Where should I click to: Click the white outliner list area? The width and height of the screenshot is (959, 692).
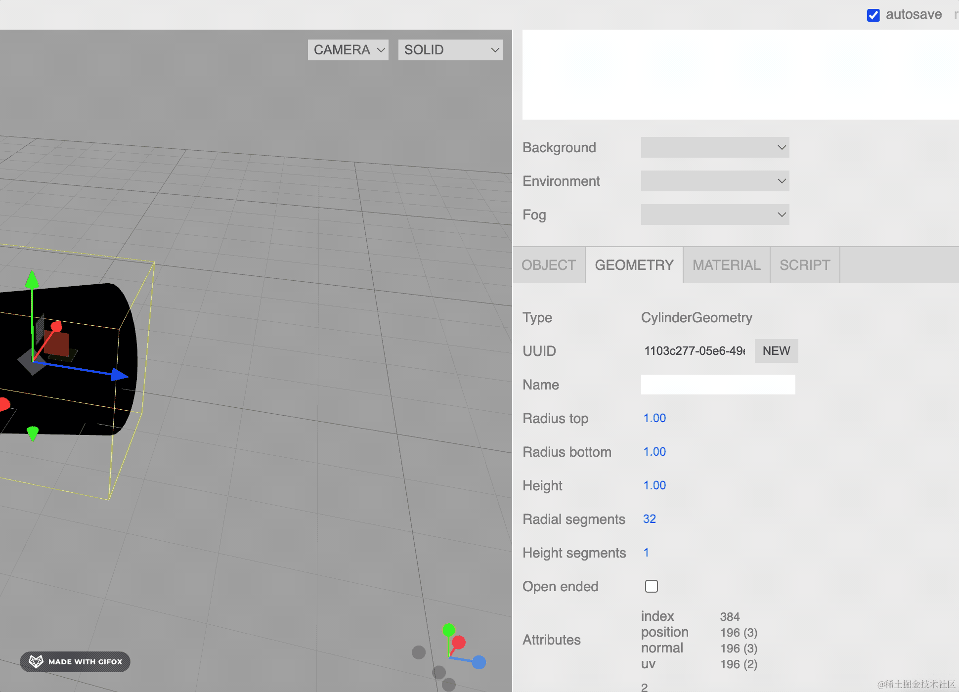pos(741,75)
